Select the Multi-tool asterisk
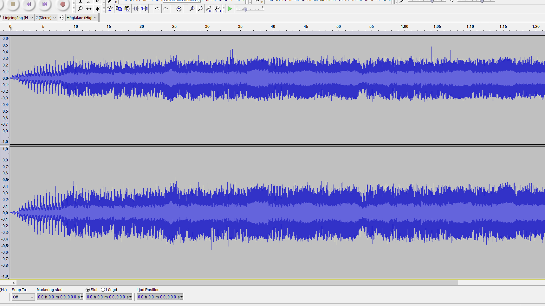 [98, 9]
